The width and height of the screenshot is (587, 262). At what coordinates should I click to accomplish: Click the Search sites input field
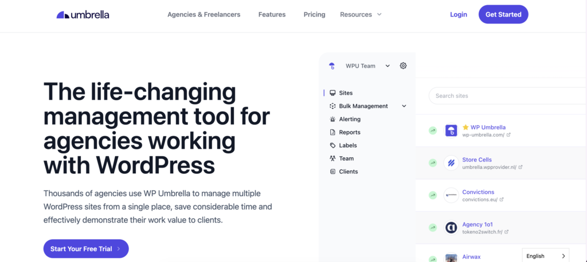click(504, 96)
